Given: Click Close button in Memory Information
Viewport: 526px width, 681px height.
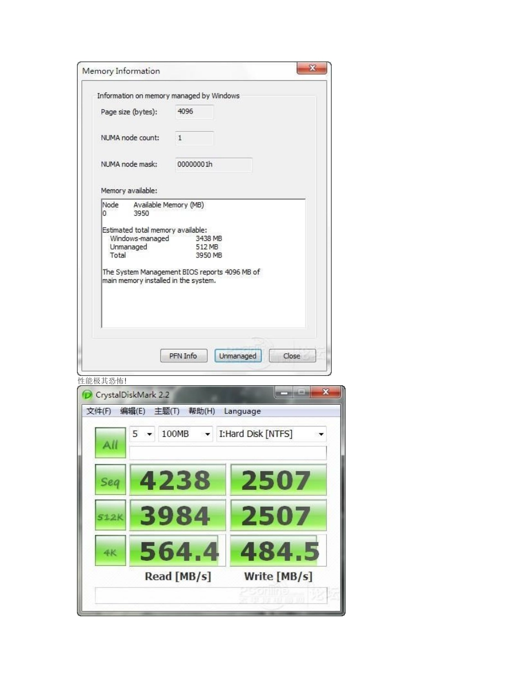Looking at the screenshot, I should coord(292,356).
